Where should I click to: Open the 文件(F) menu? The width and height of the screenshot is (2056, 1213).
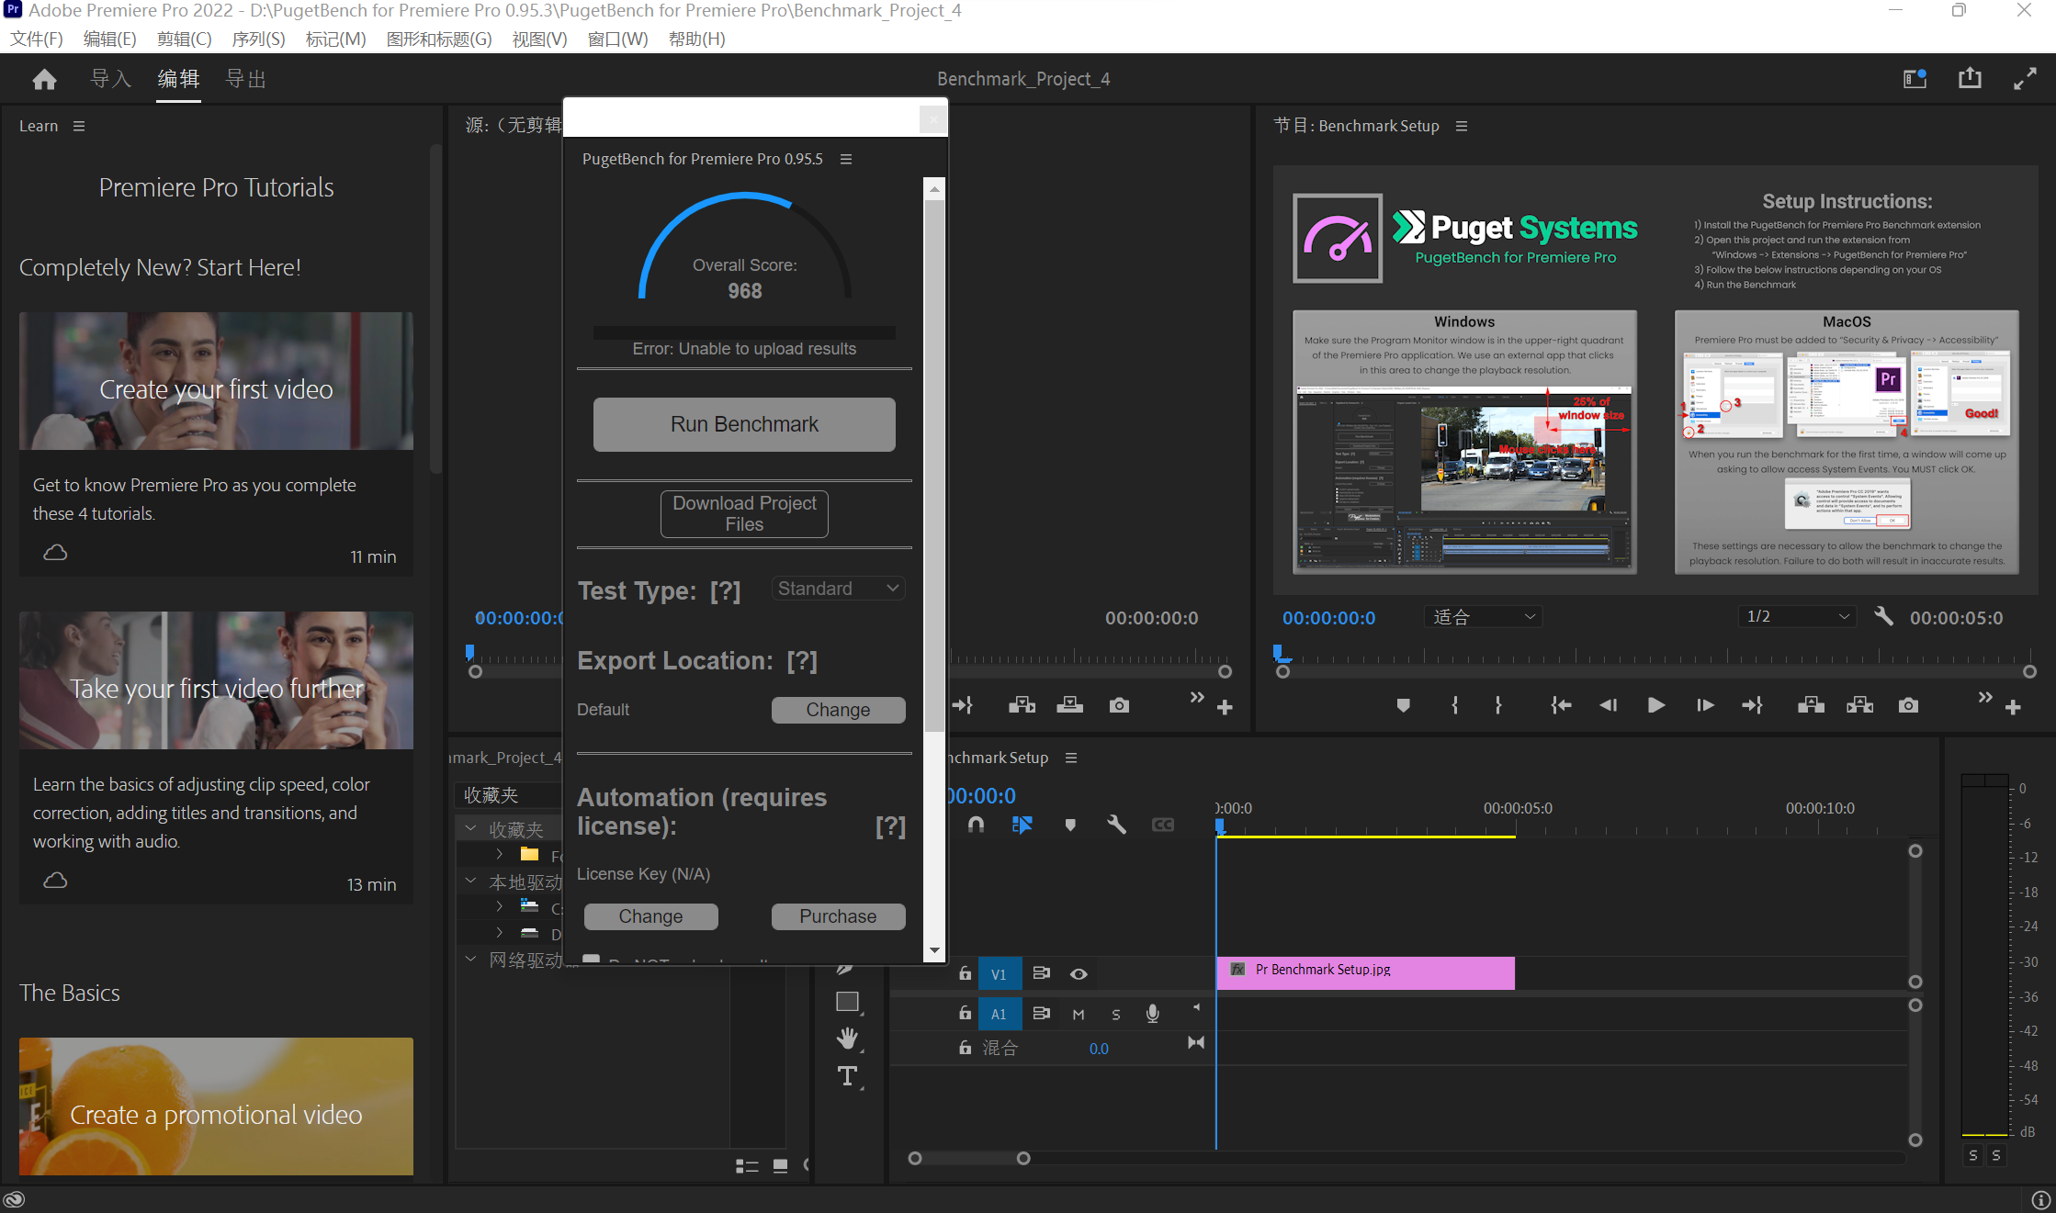click(x=37, y=39)
